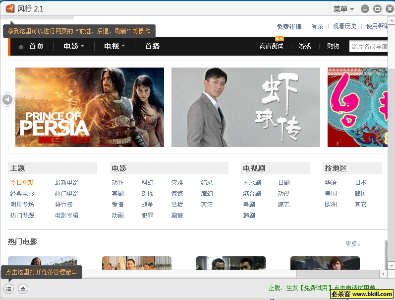This screenshot has width=395, height=300.
Task: Choose 灾难 movie genre
Action: point(177,183)
